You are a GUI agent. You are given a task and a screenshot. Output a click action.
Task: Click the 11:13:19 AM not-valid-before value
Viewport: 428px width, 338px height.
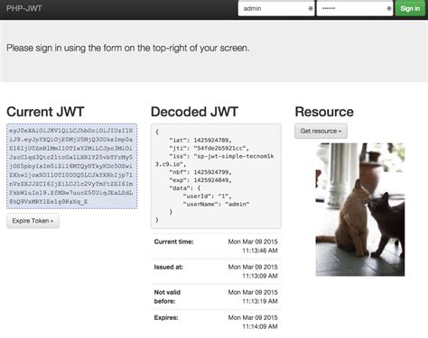260,301
